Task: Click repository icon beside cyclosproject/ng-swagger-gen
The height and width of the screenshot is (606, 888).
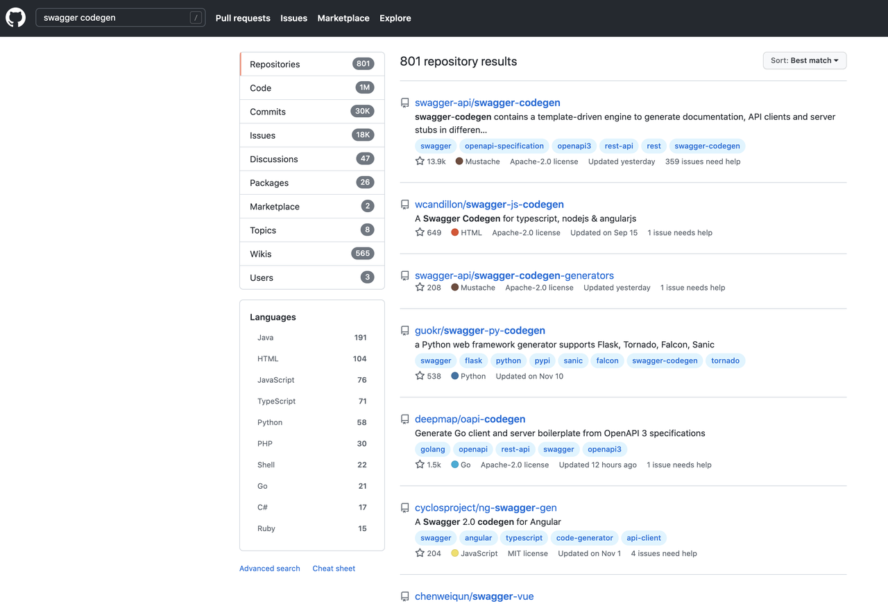Action: coord(405,508)
